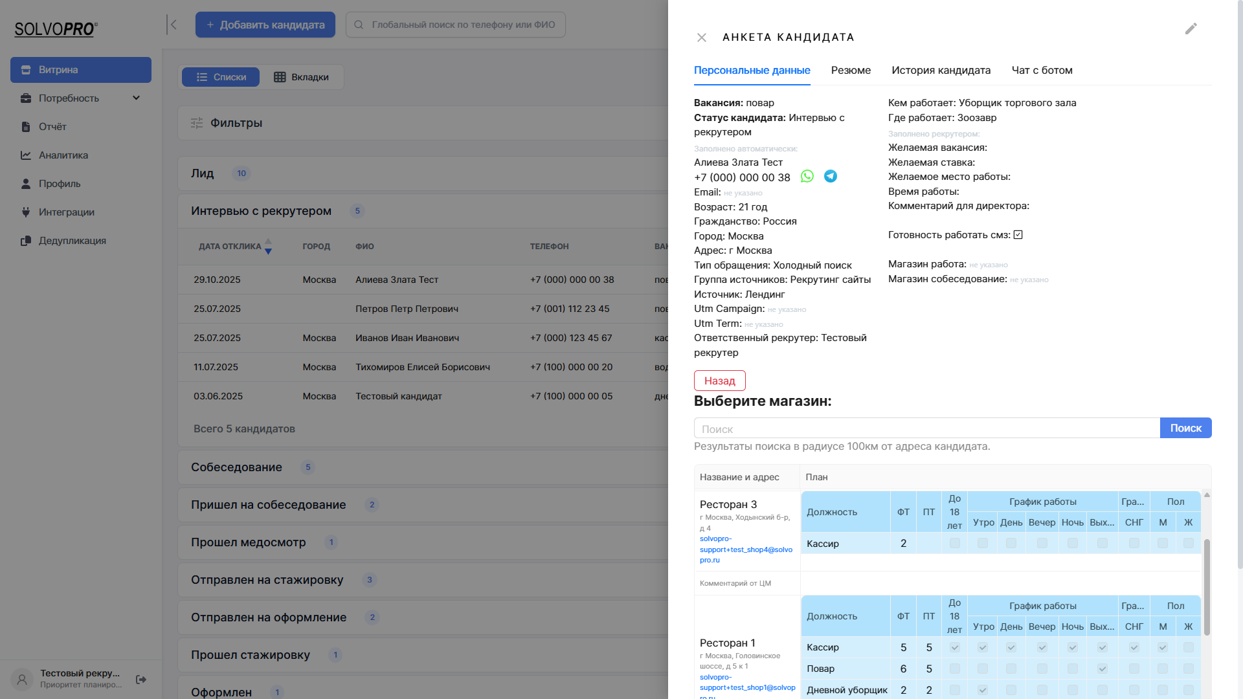Open the Чат с ботом tab

point(1042,71)
